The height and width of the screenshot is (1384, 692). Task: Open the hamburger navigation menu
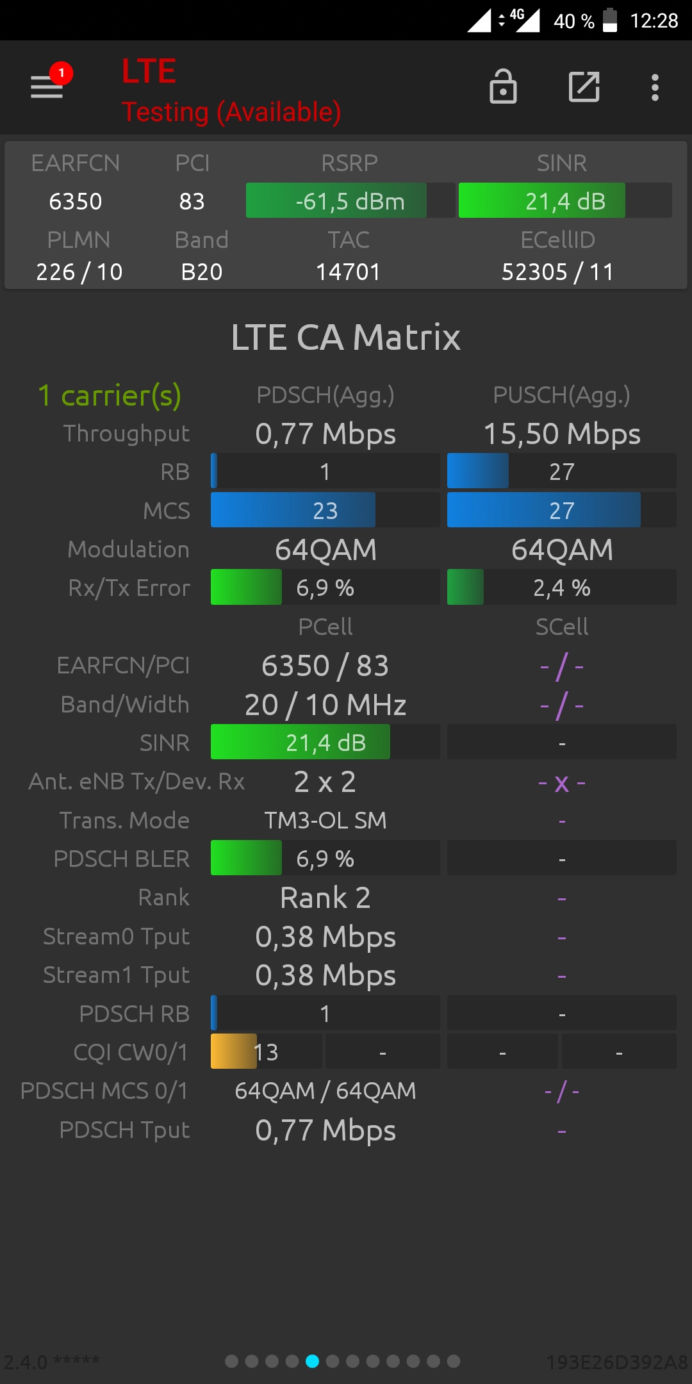pyautogui.click(x=47, y=87)
